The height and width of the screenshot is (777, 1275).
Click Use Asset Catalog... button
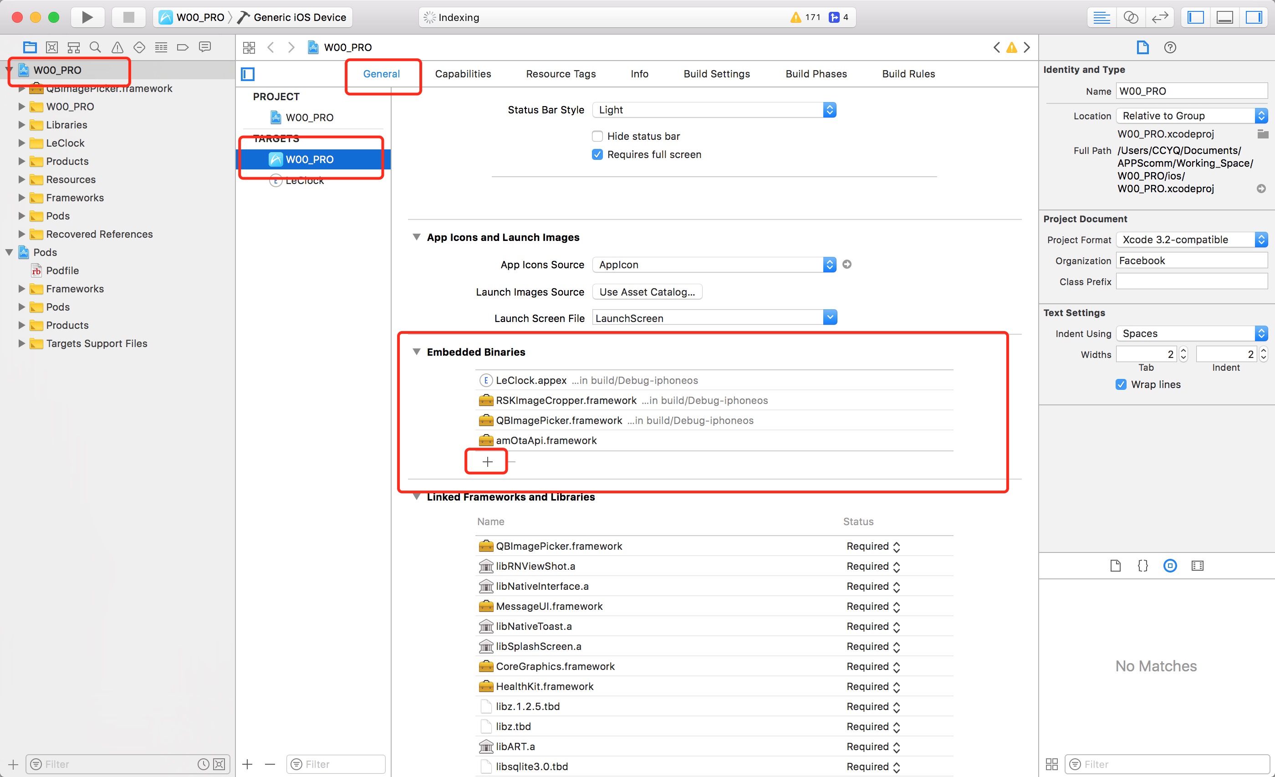pyautogui.click(x=647, y=291)
